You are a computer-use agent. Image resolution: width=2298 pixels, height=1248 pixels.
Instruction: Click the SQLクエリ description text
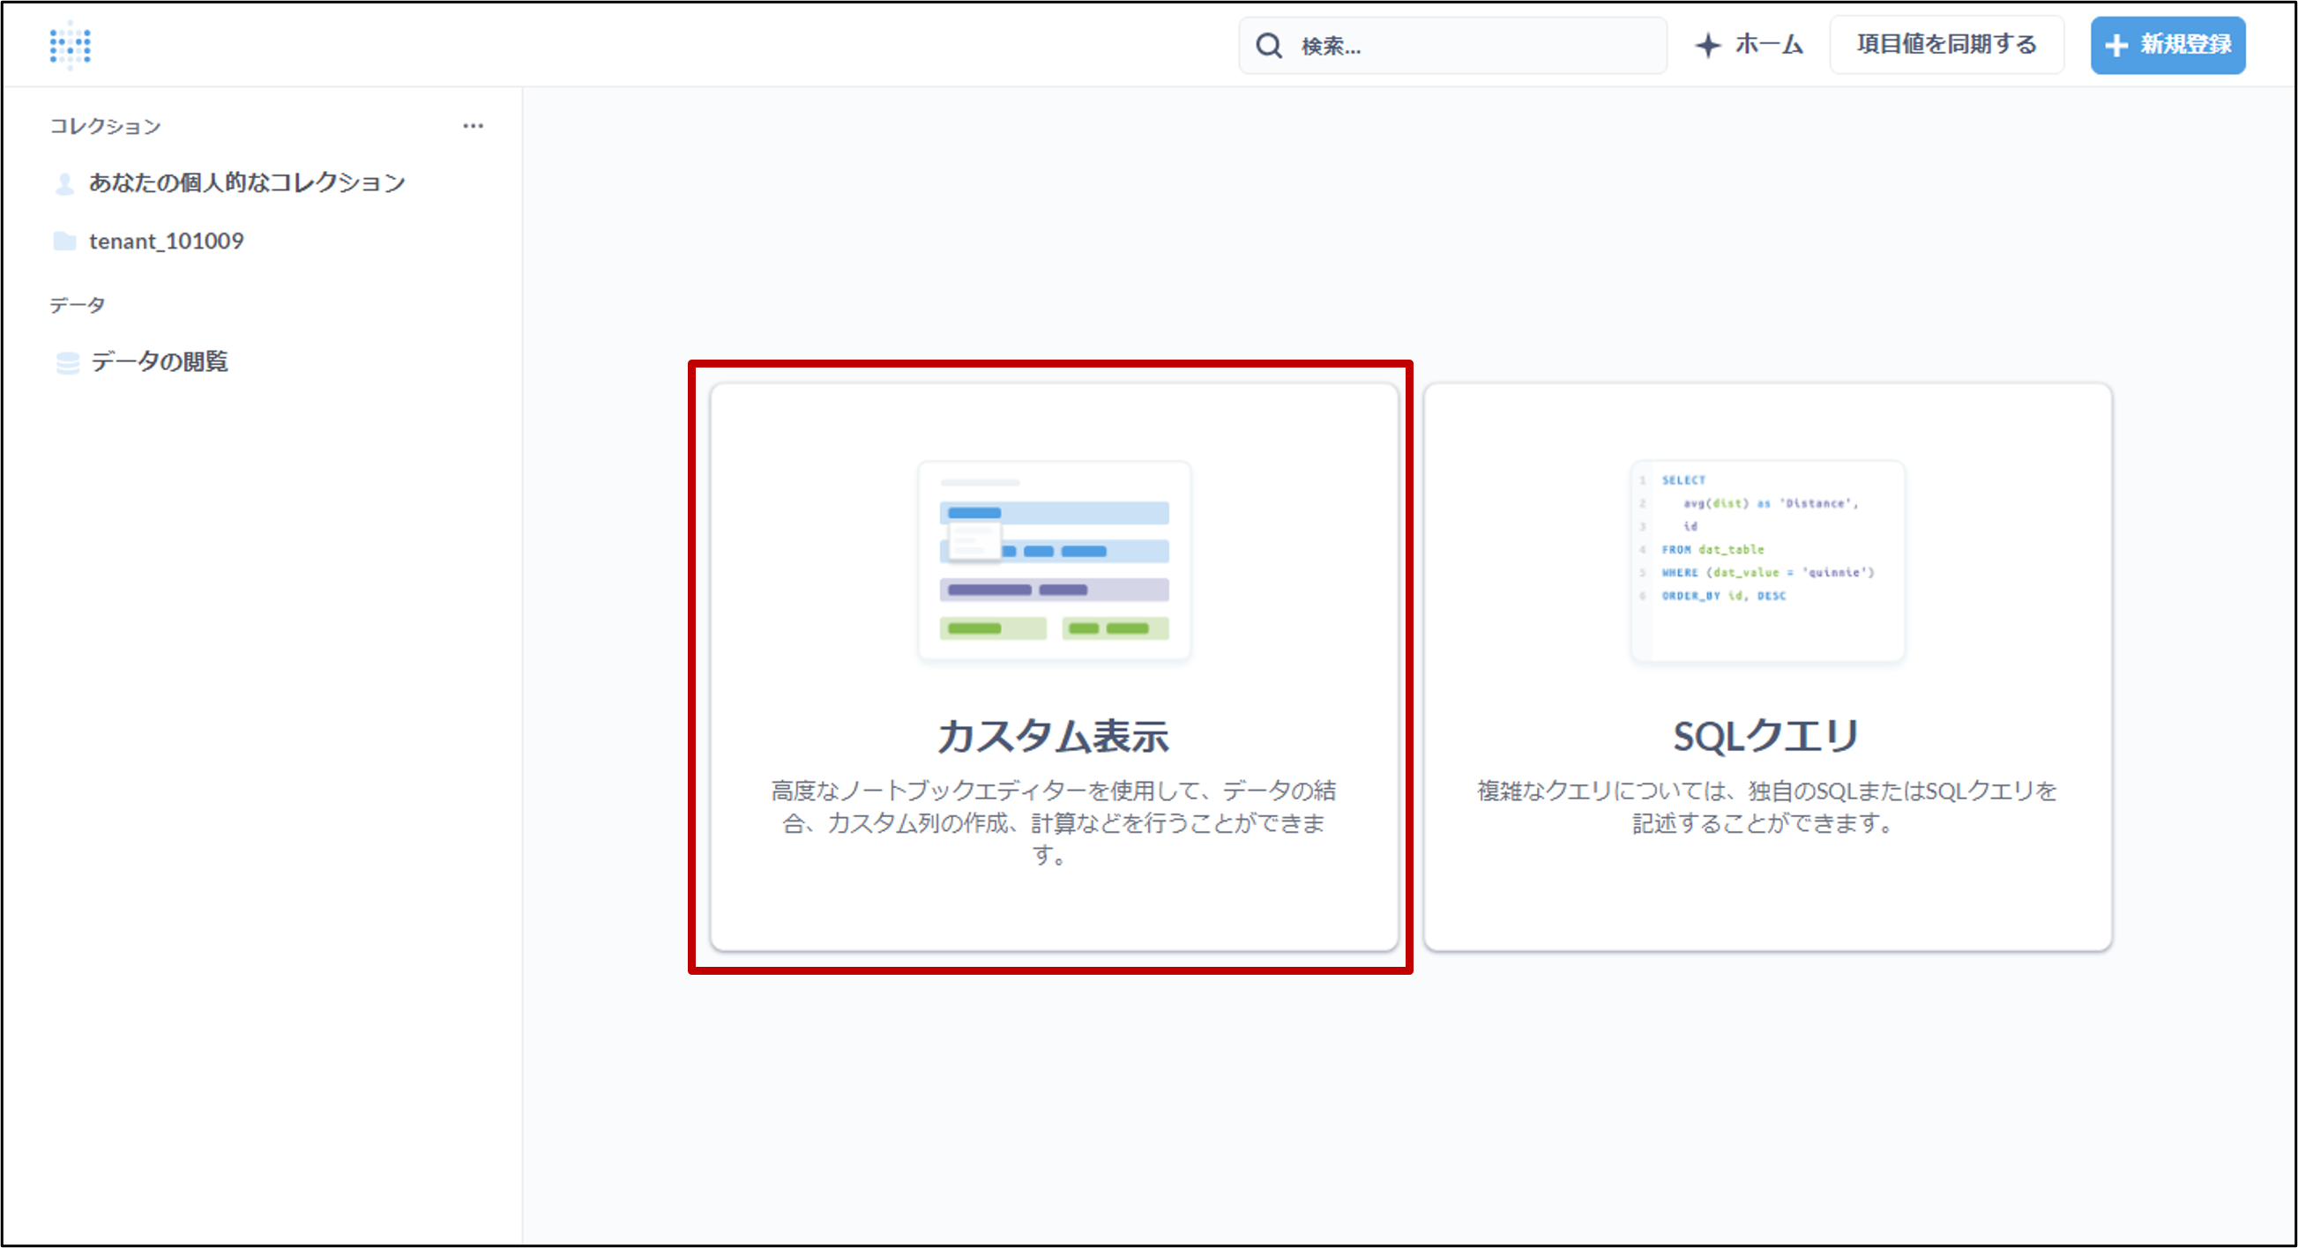pyautogui.click(x=1766, y=806)
